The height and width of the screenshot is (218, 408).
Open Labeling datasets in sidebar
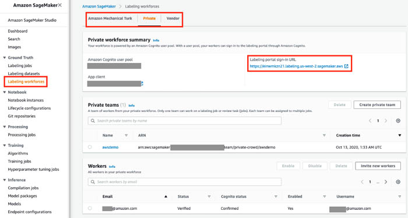pos(24,73)
